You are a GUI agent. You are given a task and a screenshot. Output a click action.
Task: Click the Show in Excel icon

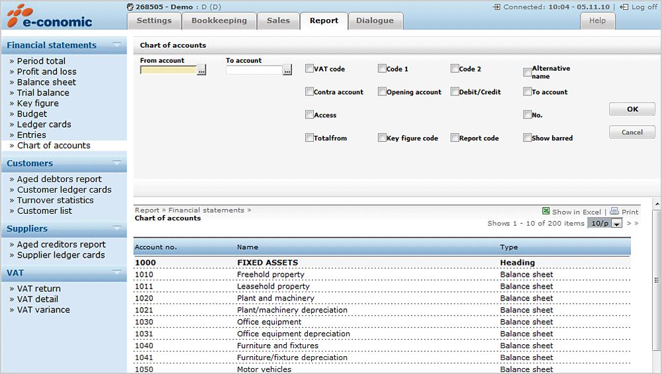(546, 211)
